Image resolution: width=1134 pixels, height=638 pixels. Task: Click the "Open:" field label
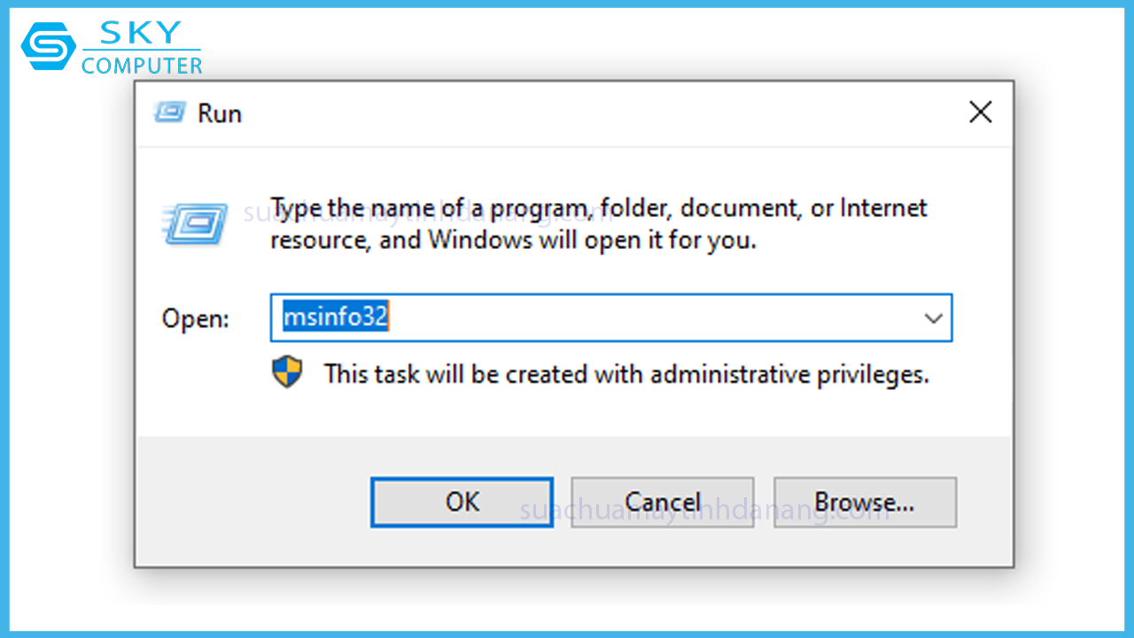tap(195, 319)
